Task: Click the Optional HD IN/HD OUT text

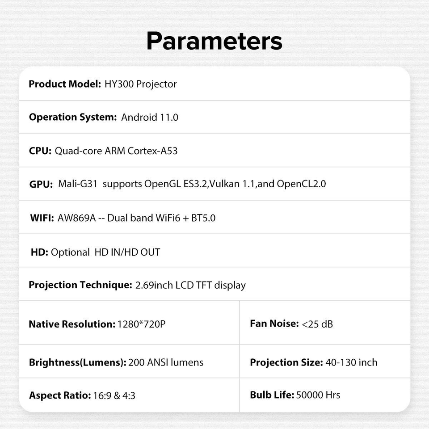Action: (x=105, y=252)
